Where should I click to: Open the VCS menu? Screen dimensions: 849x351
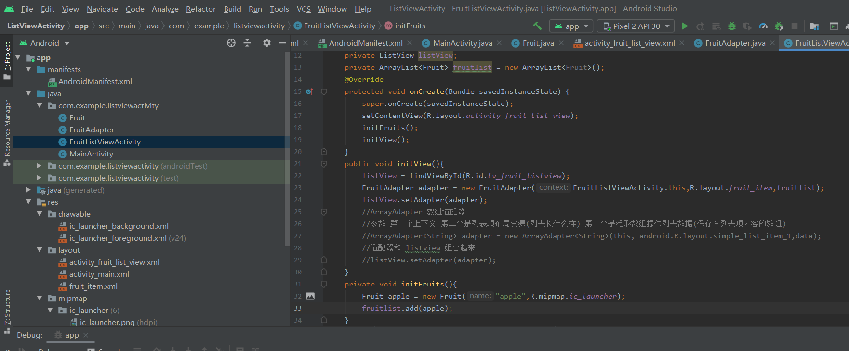(x=304, y=9)
